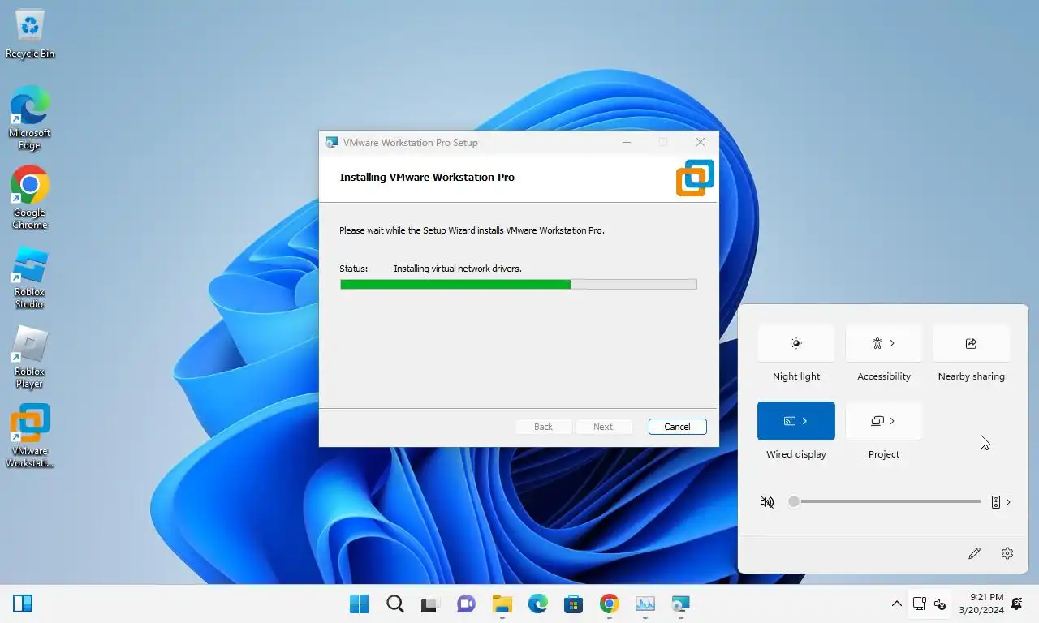Click the disabled Next button in Setup
Viewport: 1039px width, 623px height.
[603, 427]
